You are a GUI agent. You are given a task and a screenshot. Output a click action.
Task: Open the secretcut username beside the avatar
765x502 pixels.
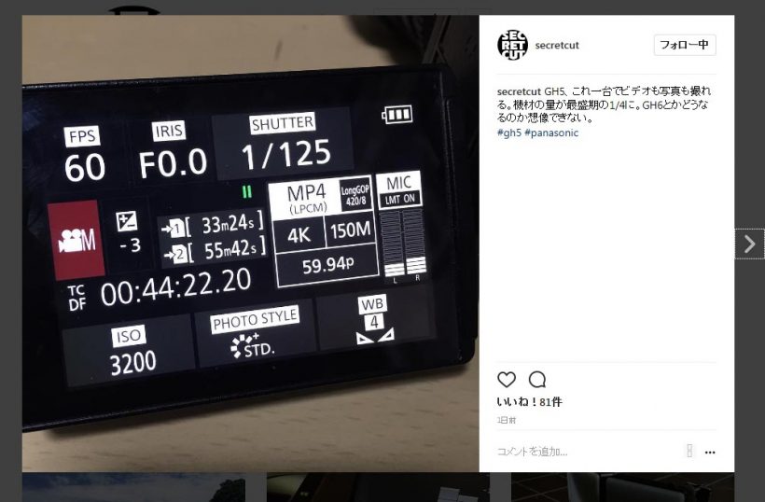point(557,46)
